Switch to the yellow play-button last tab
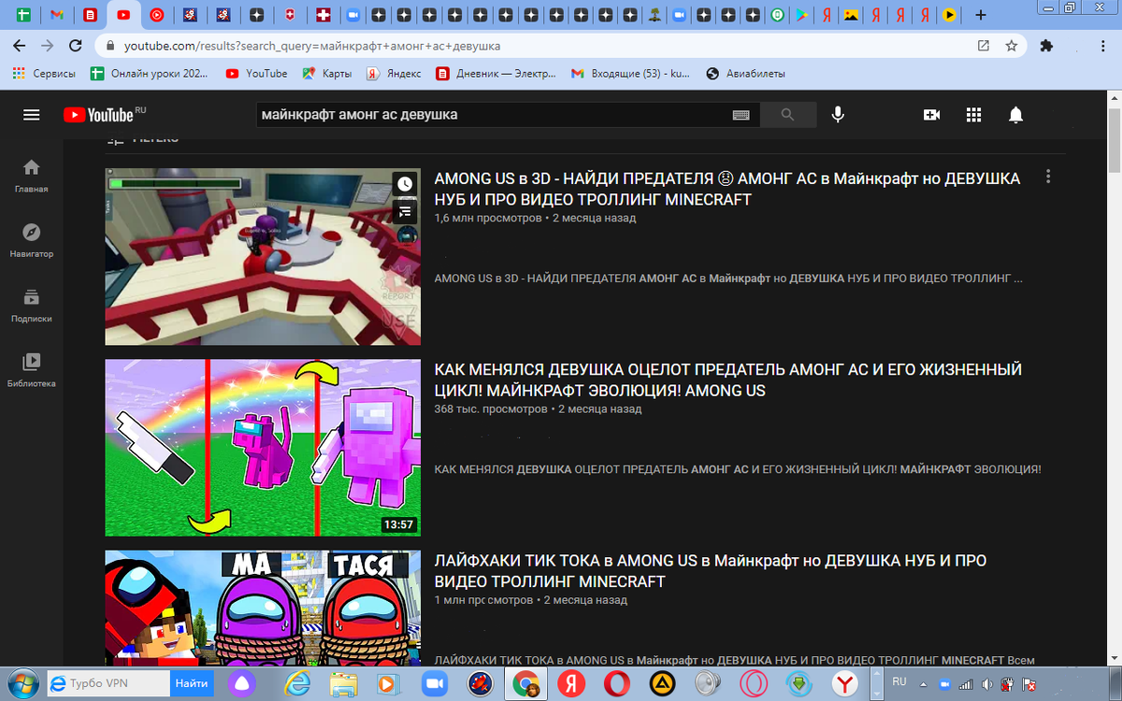This screenshot has height=701, width=1122. pos(950,15)
